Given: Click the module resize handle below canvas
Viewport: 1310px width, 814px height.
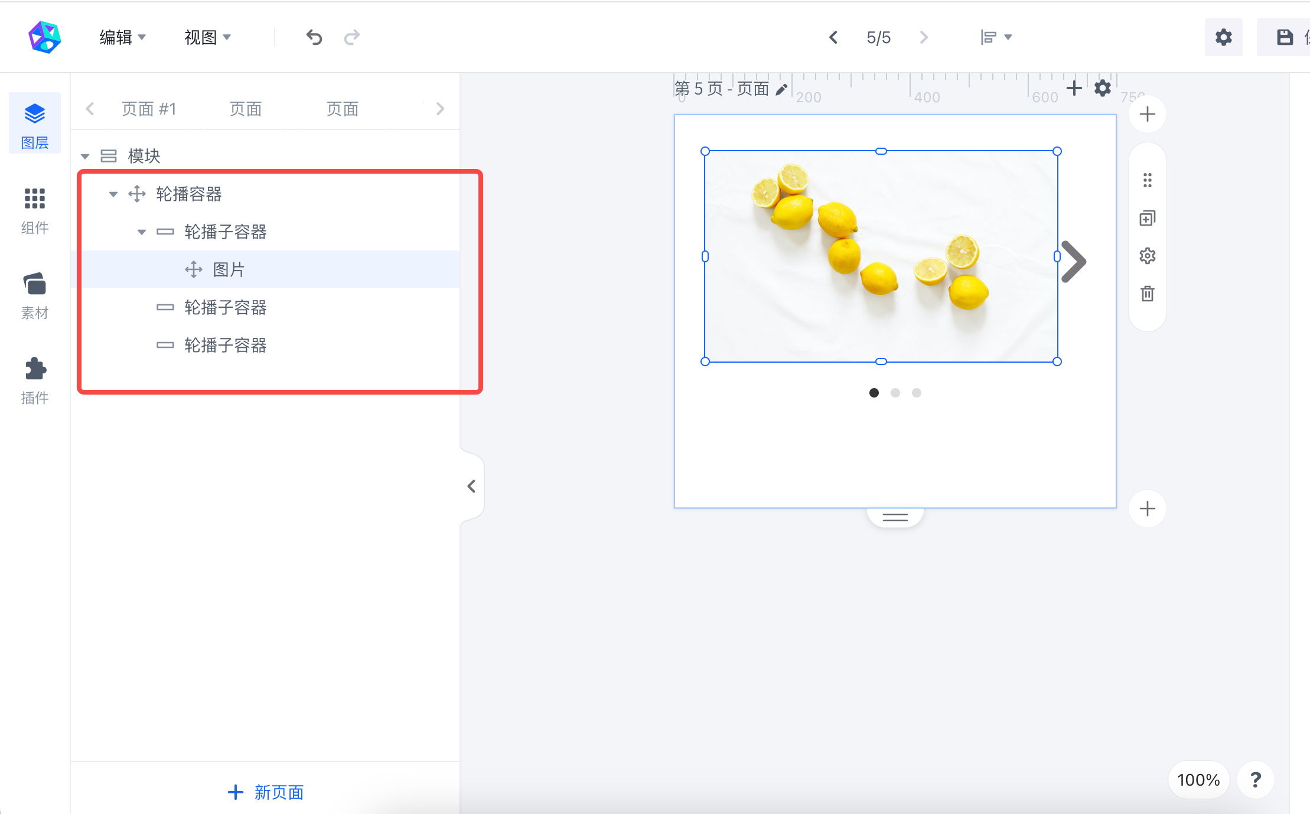Looking at the screenshot, I should (895, 517).
